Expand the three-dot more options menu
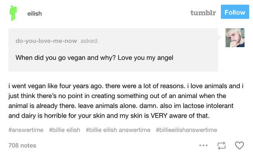Viewport: 253px width, 156px height. [x=204, y=146]
